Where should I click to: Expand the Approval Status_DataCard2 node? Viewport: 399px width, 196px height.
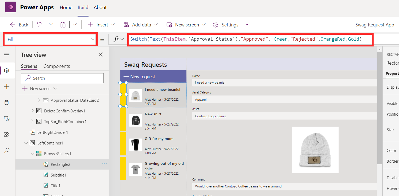click(39, 100)
